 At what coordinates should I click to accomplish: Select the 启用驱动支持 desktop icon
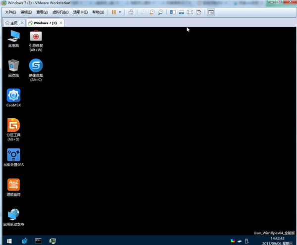point(13,217)
